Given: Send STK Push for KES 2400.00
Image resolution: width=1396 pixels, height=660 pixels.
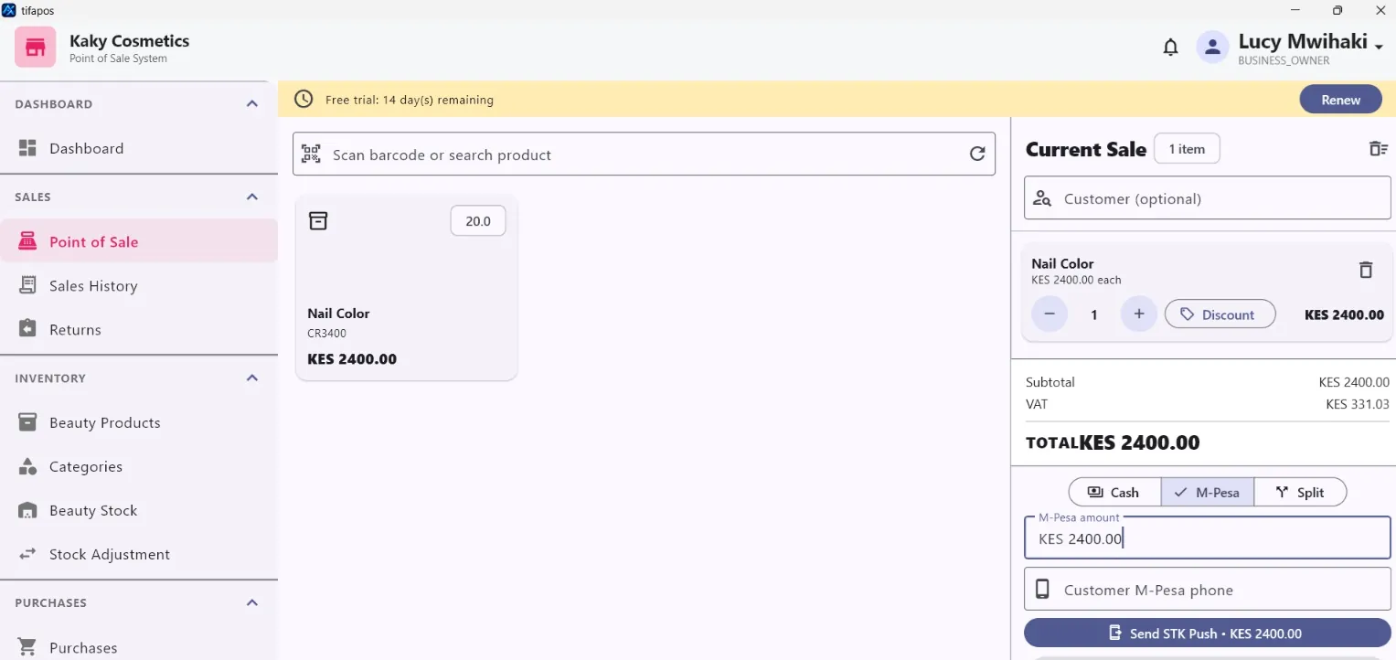Looking at the screenshot, I should 1207,633.
